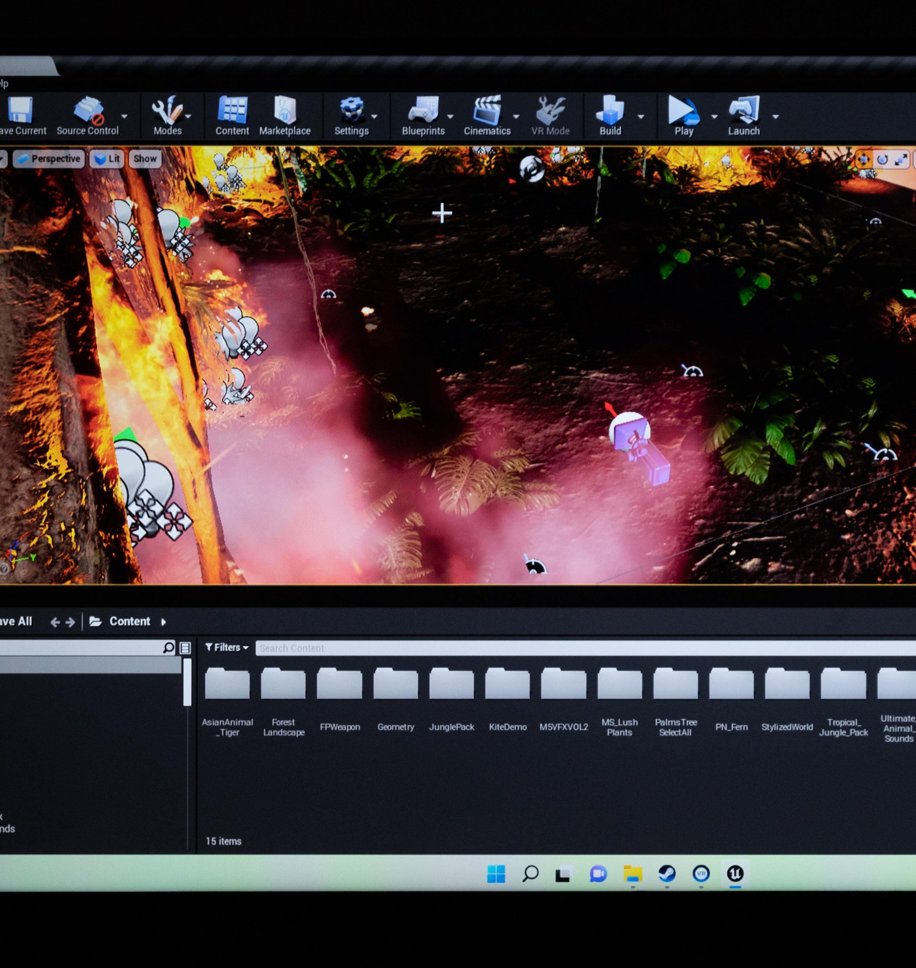Open the Modes tools icon

(167, 111)
